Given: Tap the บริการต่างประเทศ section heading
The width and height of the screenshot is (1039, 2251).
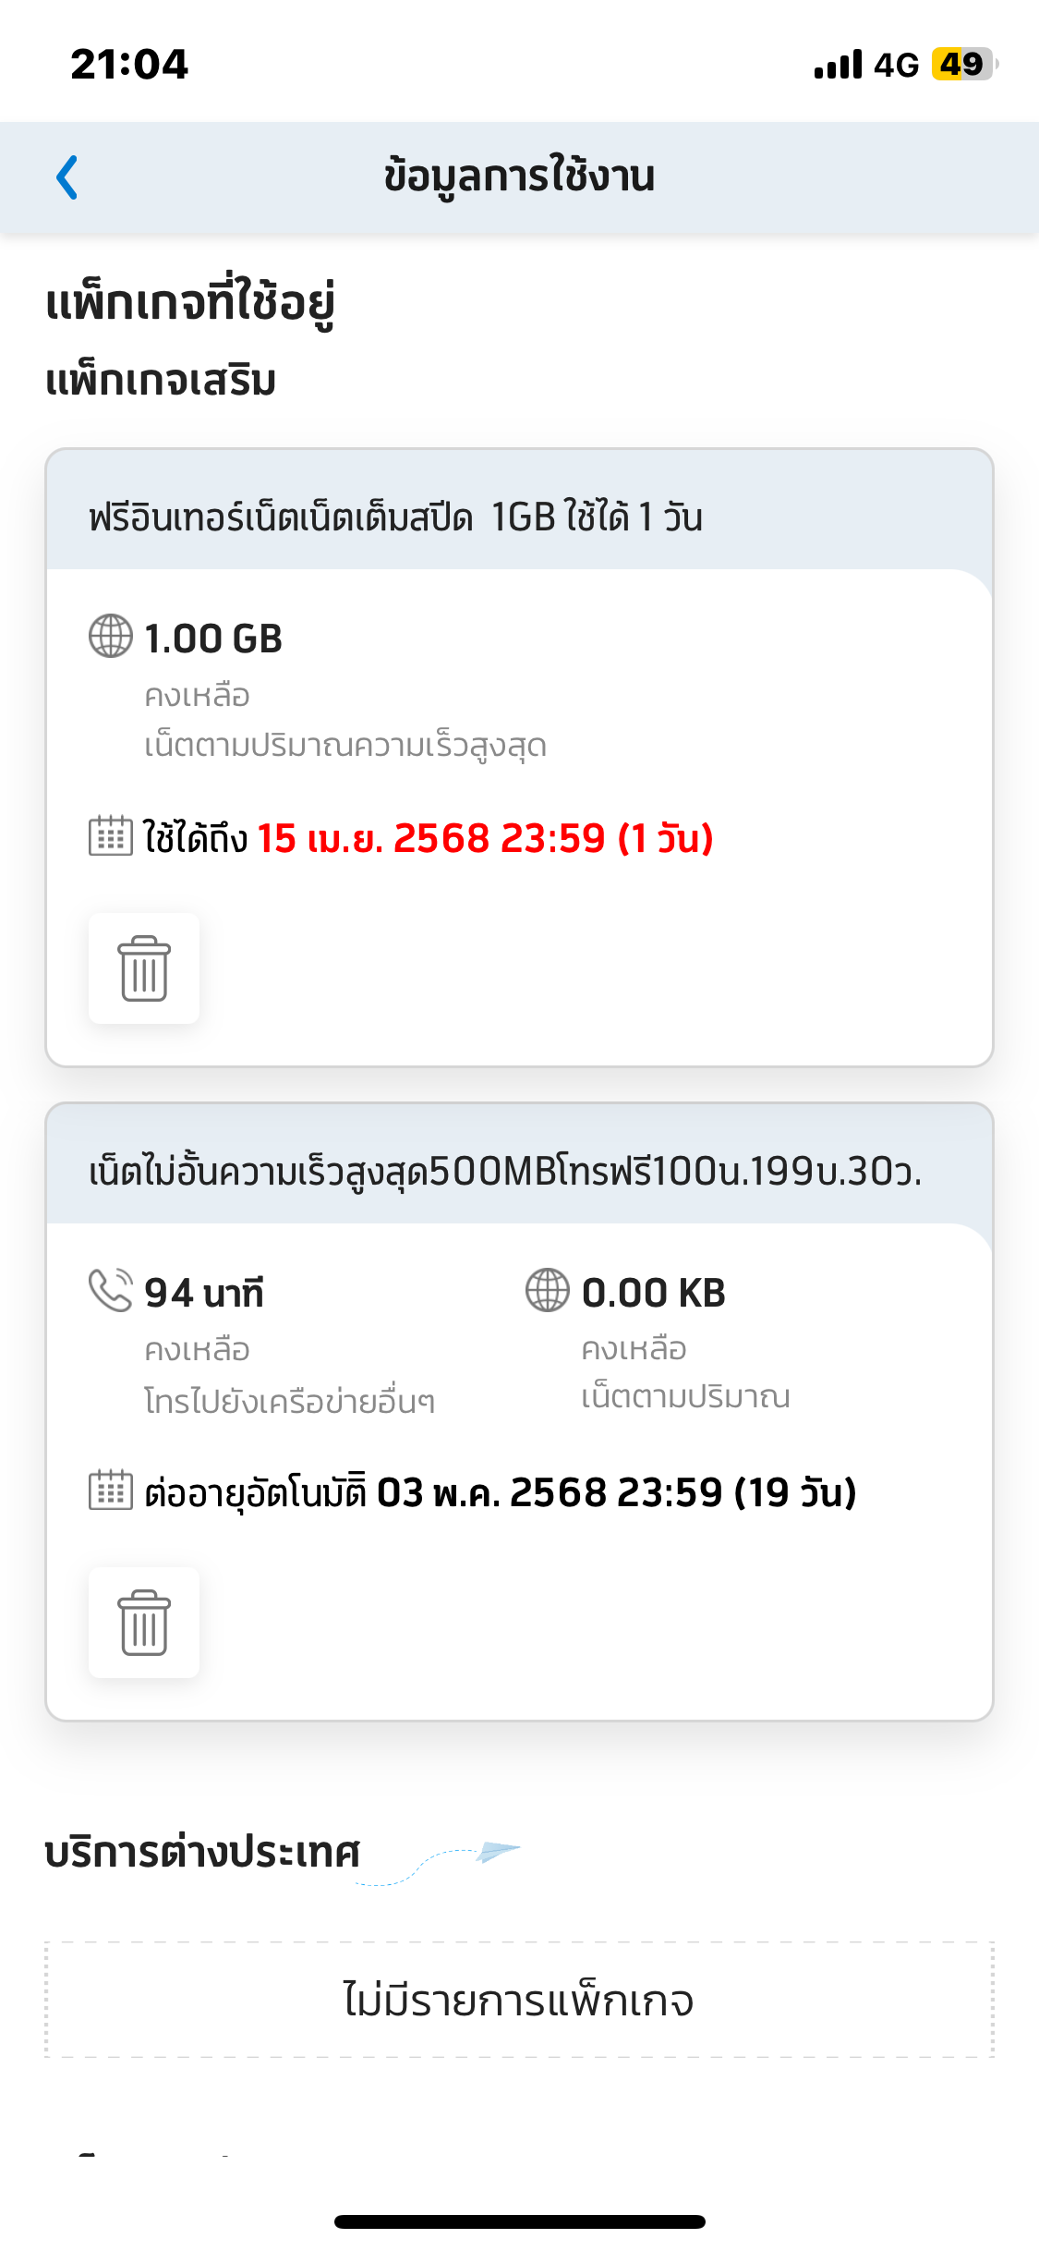Looking at the screenshot, I should (202, 1853).
